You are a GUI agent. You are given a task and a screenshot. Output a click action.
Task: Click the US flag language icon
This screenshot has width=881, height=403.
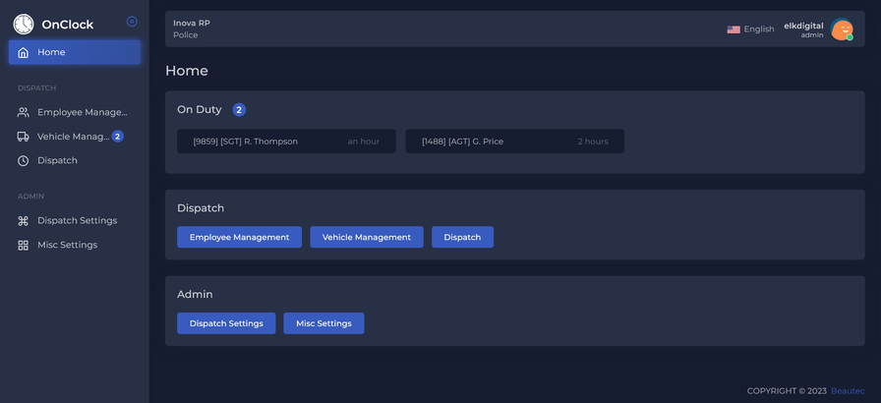[734, 29]
